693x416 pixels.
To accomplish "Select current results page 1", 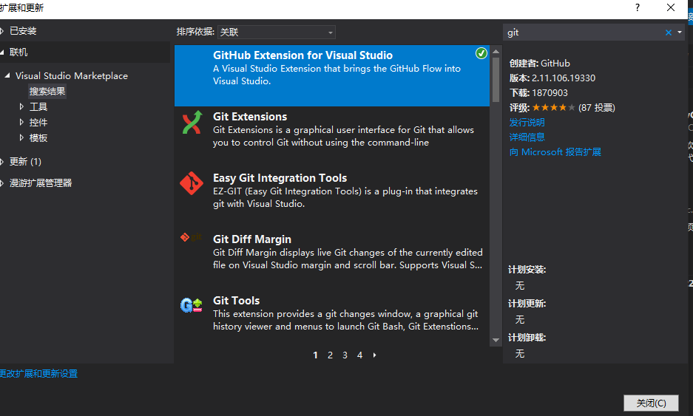I will tap(315, 355).
